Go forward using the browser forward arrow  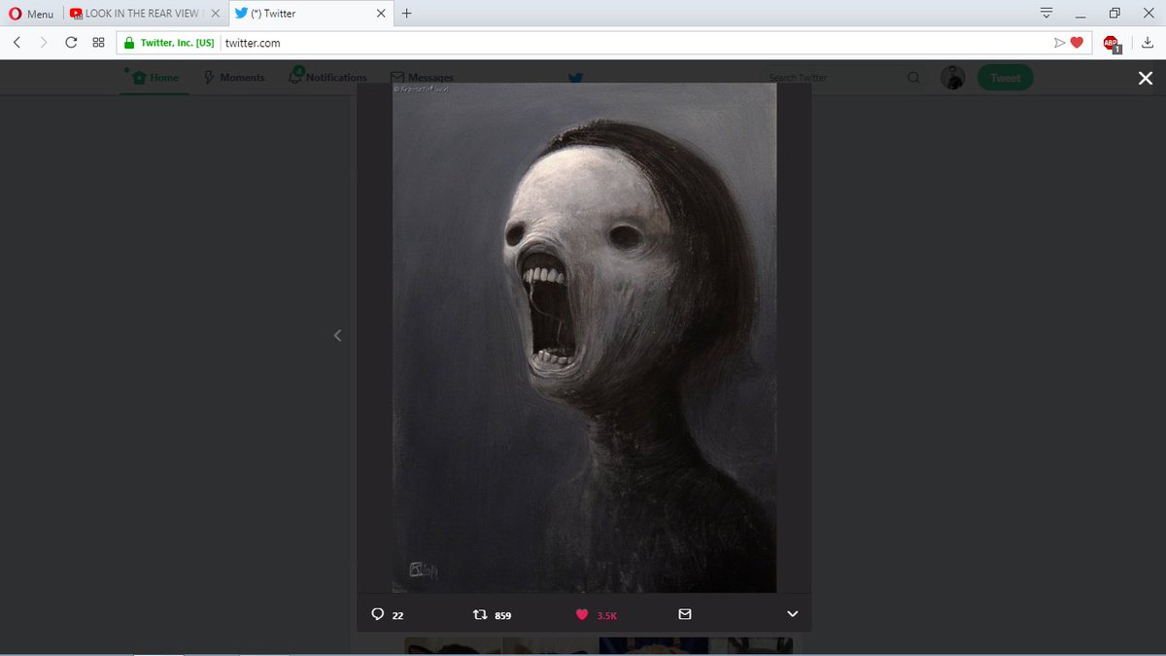pos(44,43)
